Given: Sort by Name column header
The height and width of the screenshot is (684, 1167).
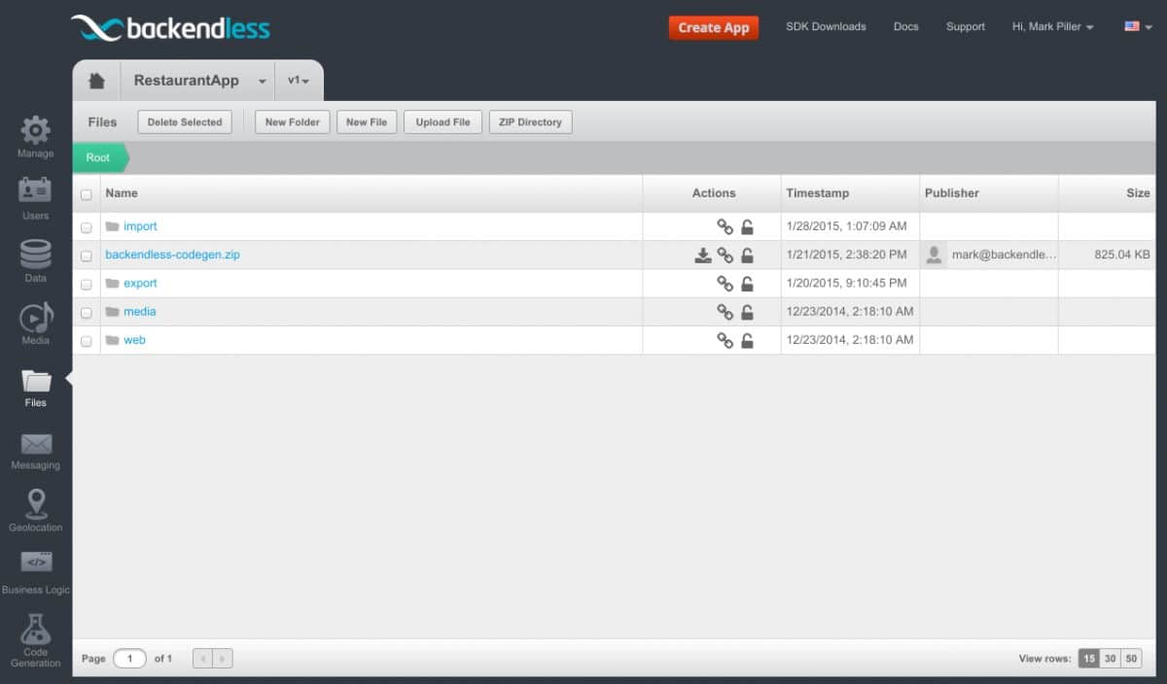Looking at the screenshot, I should [122, 193].
